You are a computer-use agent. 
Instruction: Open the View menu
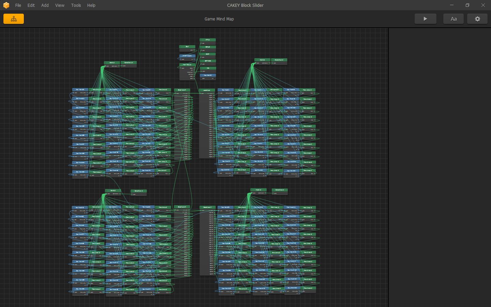coord(60,5)
